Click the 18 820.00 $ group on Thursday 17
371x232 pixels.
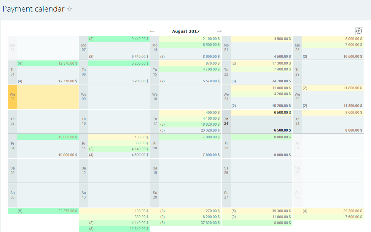[190, 124]
